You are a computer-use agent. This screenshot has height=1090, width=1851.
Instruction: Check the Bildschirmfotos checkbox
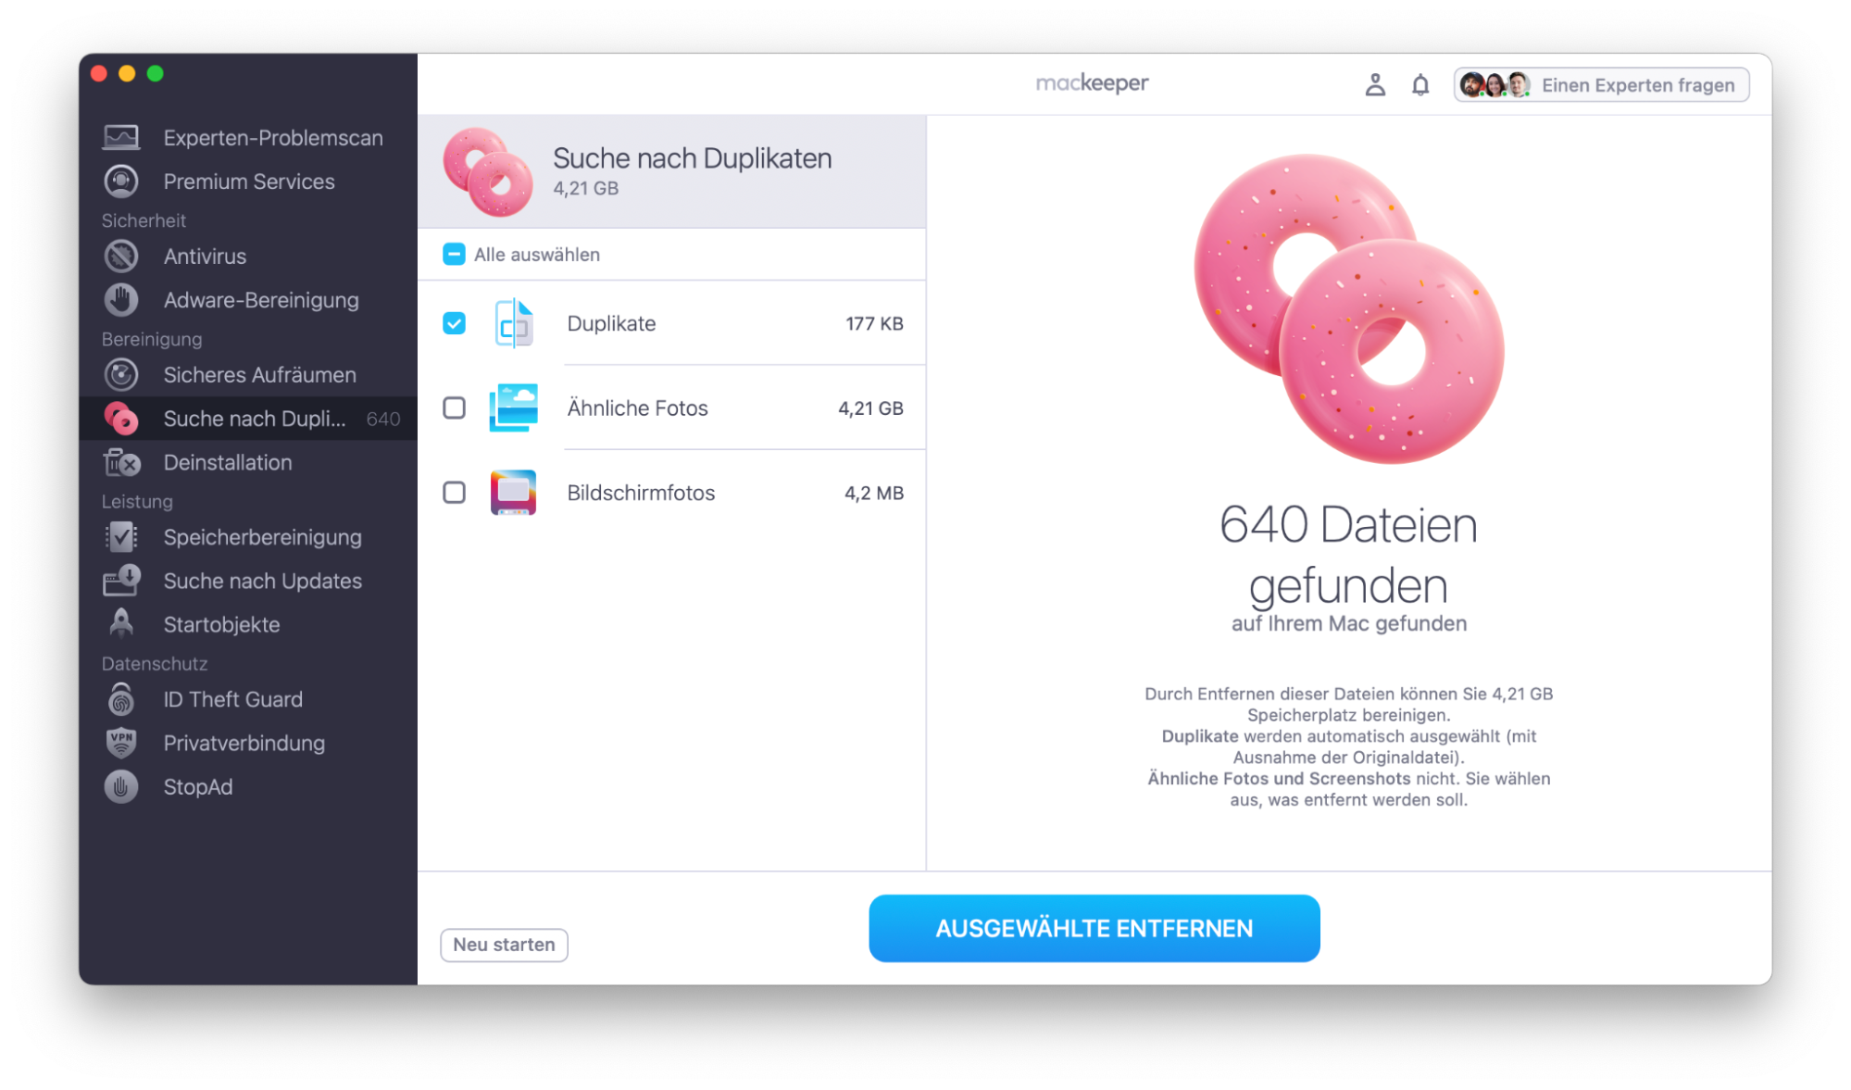pyautogui.click(x=454, y=493)
